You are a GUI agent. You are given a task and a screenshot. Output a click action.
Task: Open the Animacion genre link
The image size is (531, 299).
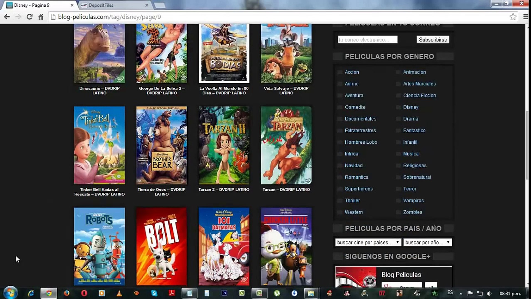point(414,72)
